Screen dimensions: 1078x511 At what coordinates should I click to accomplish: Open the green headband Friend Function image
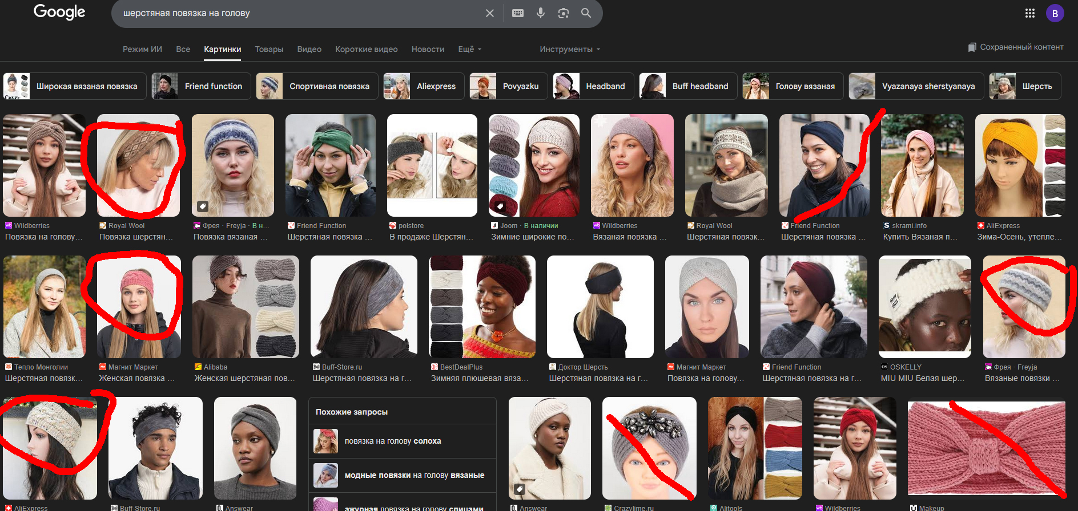pyautogui.click(x=330, y=165)
